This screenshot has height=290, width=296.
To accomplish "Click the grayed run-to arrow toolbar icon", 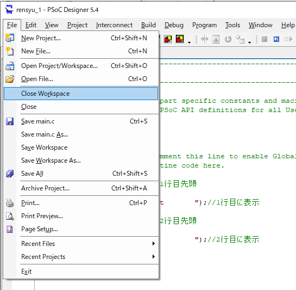I will (288, 39).
